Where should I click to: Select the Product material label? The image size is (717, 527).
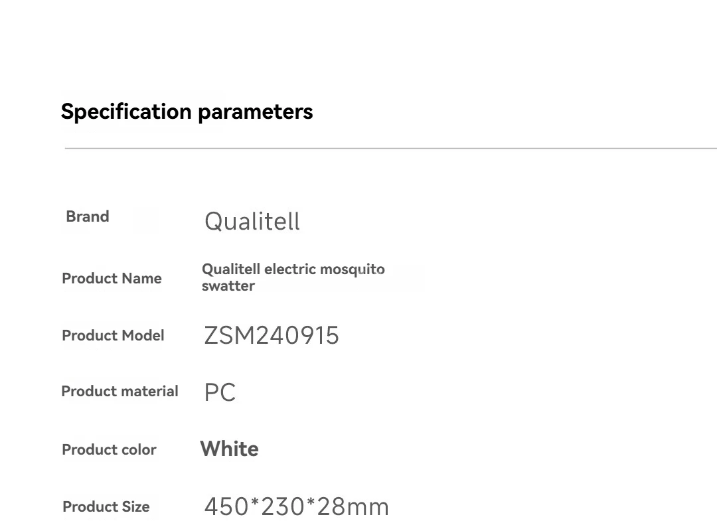click(x=119, y=391)
